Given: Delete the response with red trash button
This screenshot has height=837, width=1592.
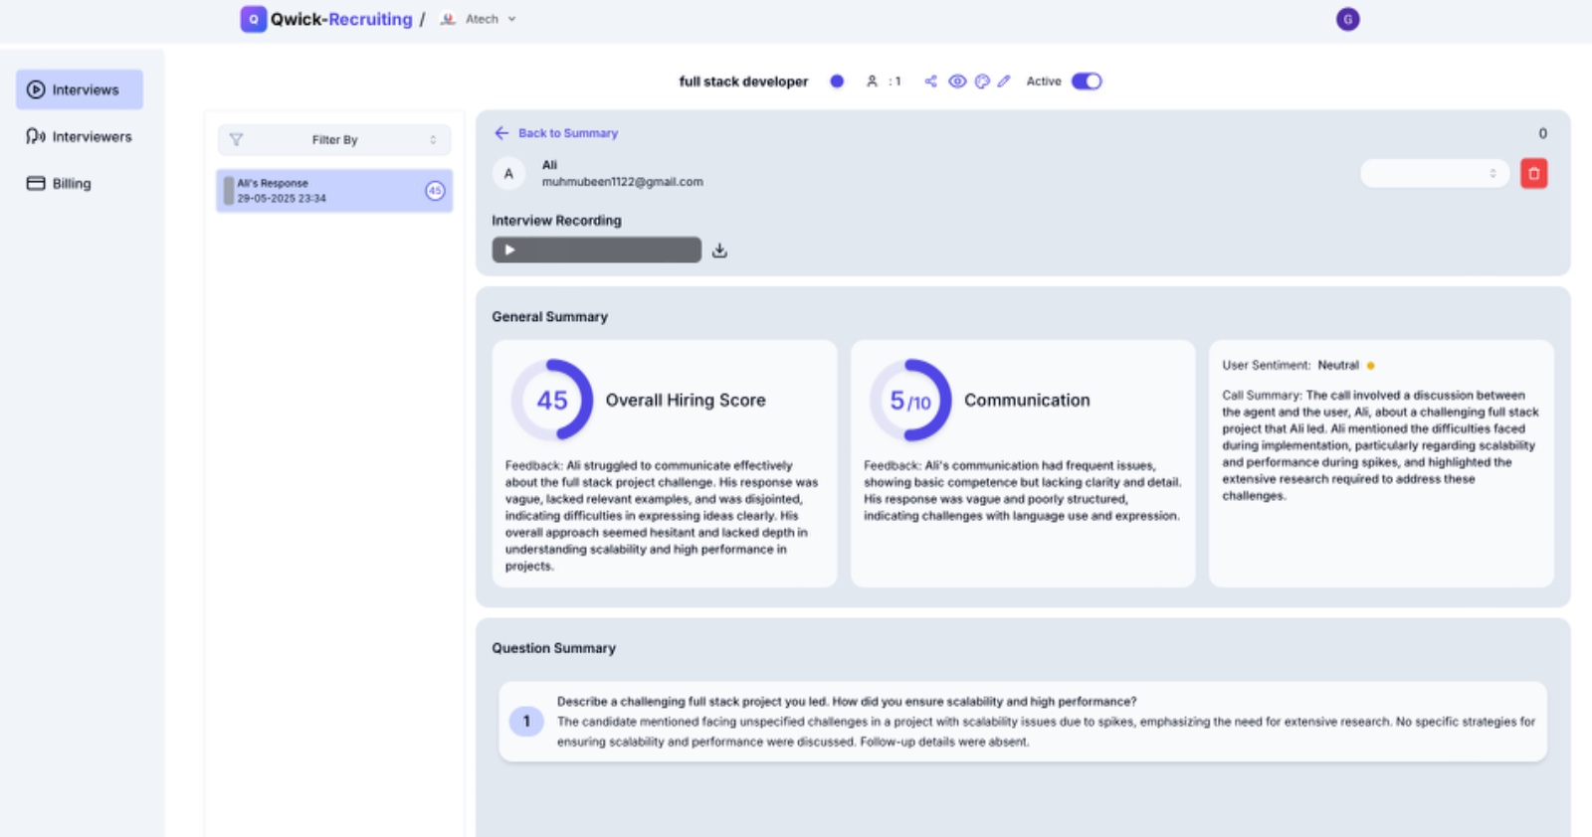Looking at the screenshot, I should tap(1533, 174).
